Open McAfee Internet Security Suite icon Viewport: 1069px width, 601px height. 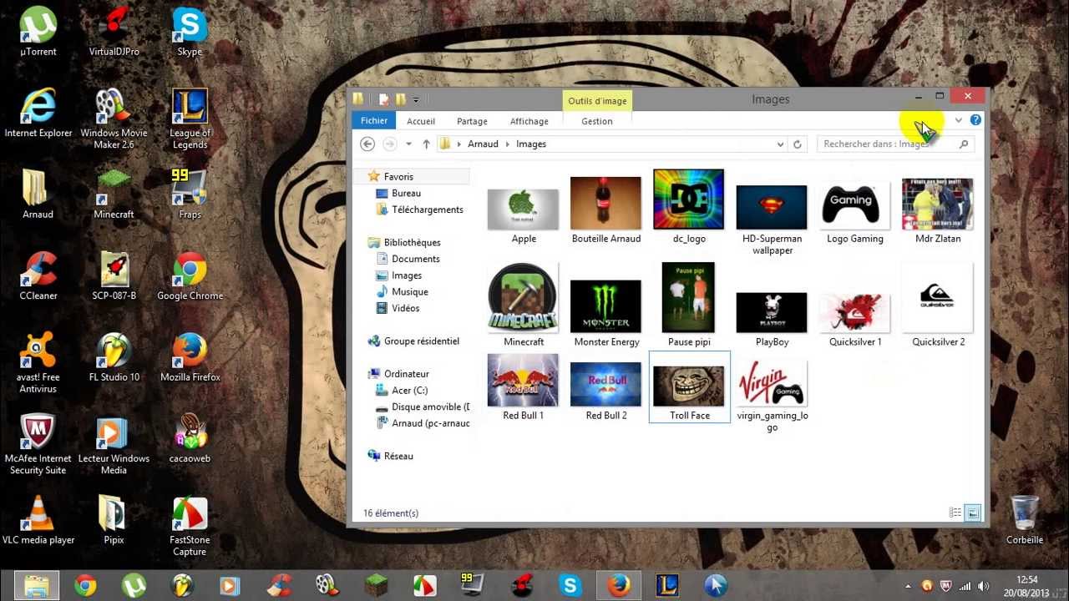(38, 444)
